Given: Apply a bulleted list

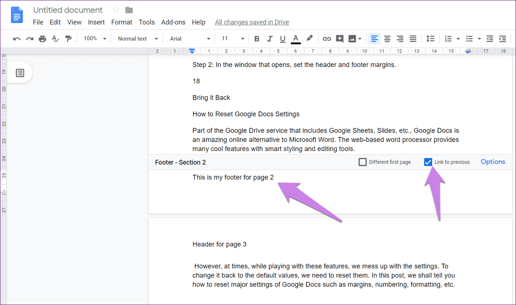Looking at the screenshot, I should [469, 39].
